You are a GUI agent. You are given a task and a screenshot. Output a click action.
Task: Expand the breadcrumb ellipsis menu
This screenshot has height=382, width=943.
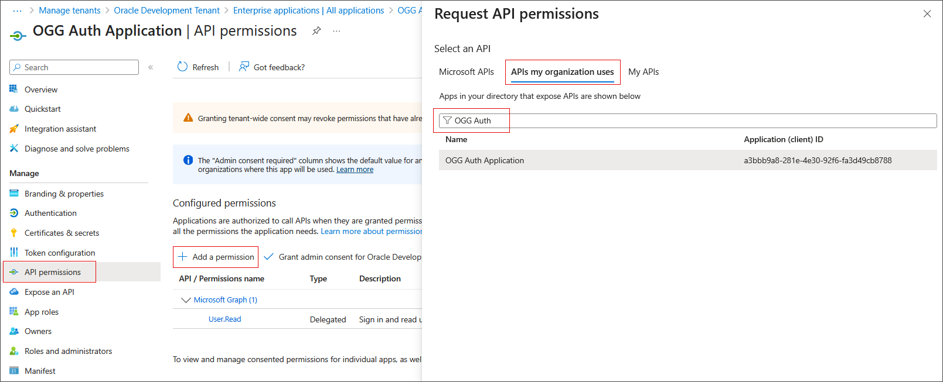(17, 11)
